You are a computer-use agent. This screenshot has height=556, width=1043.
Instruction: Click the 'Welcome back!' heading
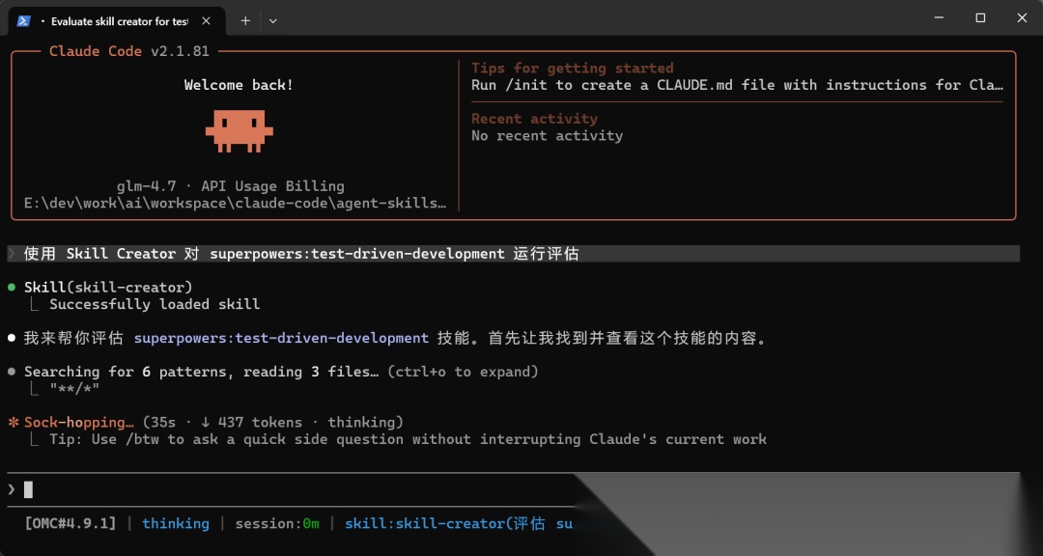pyautogui.click(x=239, y=85)
